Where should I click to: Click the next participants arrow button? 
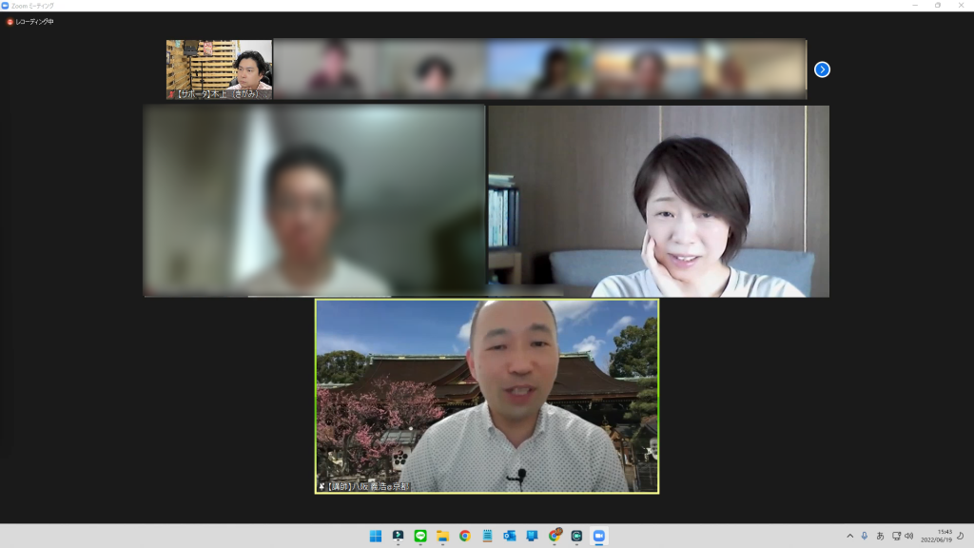point(822,69)
